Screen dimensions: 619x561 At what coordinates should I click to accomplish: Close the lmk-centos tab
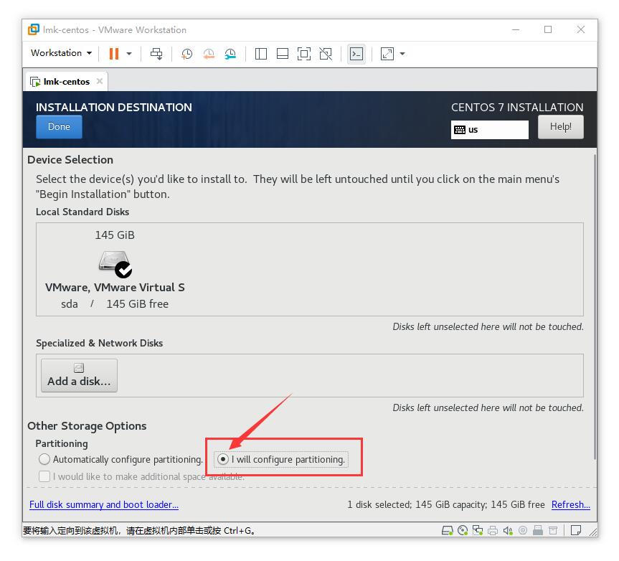100,81
